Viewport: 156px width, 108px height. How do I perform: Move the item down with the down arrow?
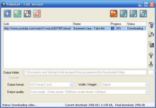pyautogui.click(x=151, y=64)
